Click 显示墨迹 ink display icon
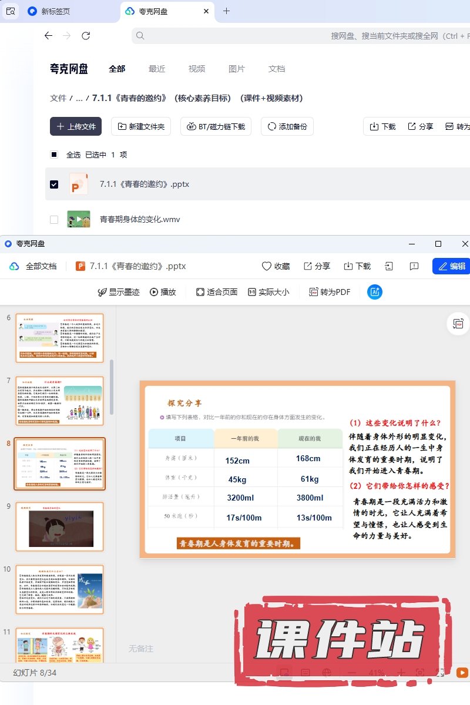Viewport: 470px width, 705px height. [x=102, y=292]
